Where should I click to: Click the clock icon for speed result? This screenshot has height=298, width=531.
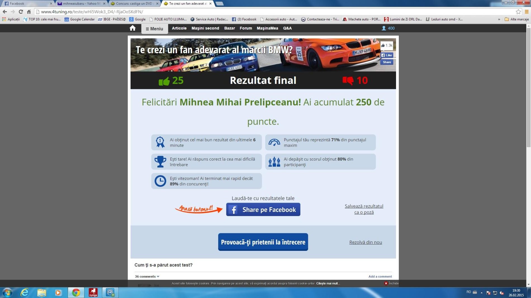160,181
